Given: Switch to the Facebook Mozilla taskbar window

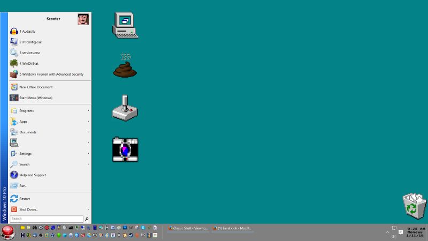Looking at the screenshot, I should [x=233, y=228].
